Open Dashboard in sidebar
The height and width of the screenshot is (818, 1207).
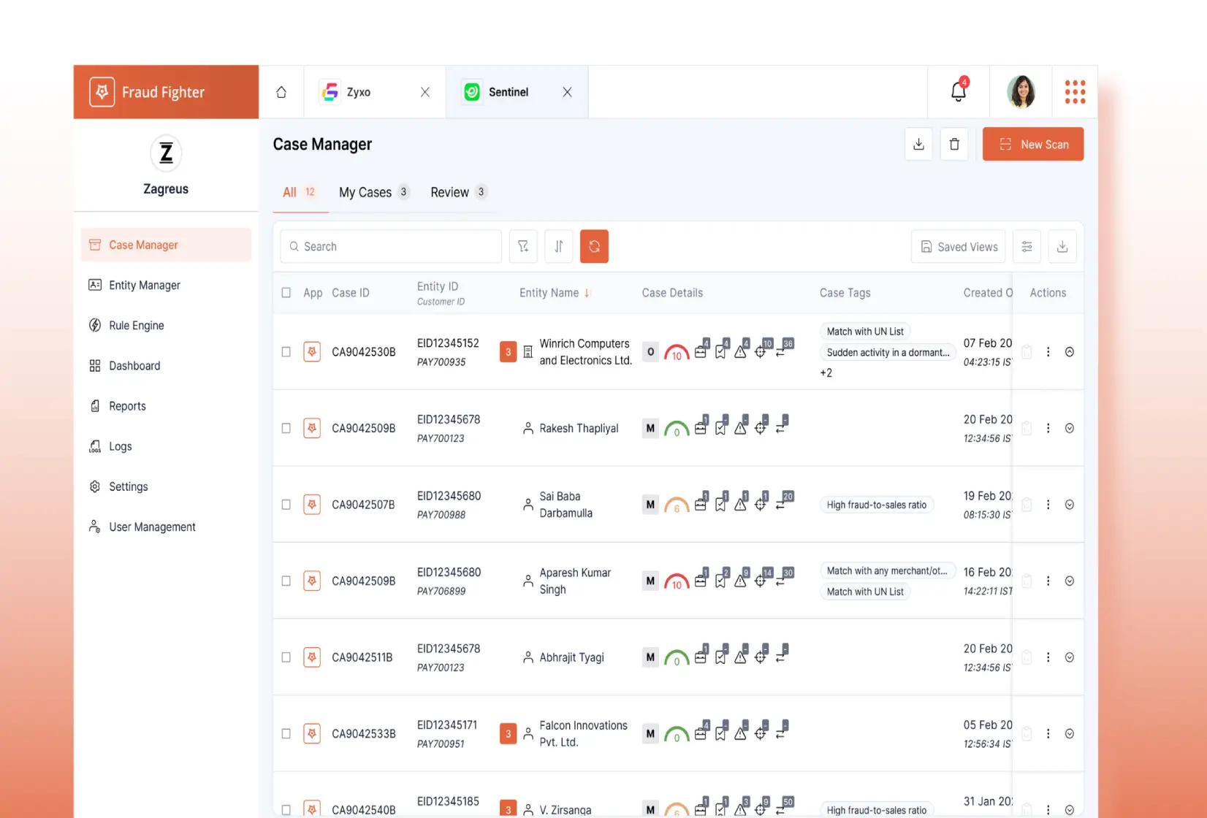tap(166, 365)
